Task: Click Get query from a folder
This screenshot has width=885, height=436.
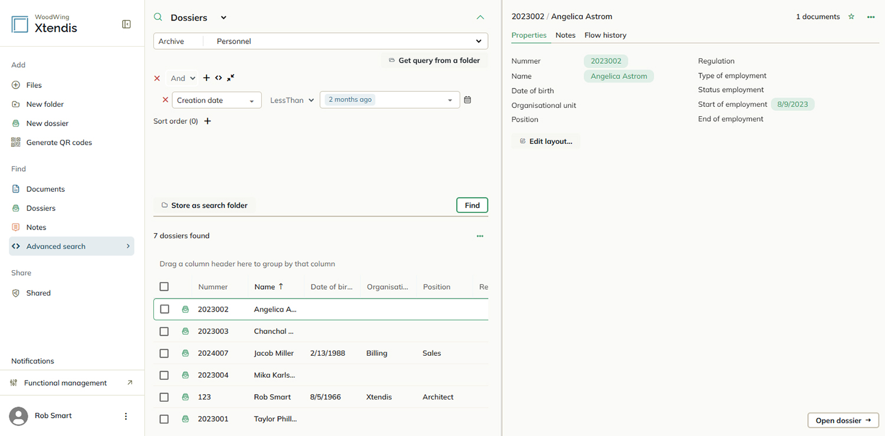Action: point(434,60)
